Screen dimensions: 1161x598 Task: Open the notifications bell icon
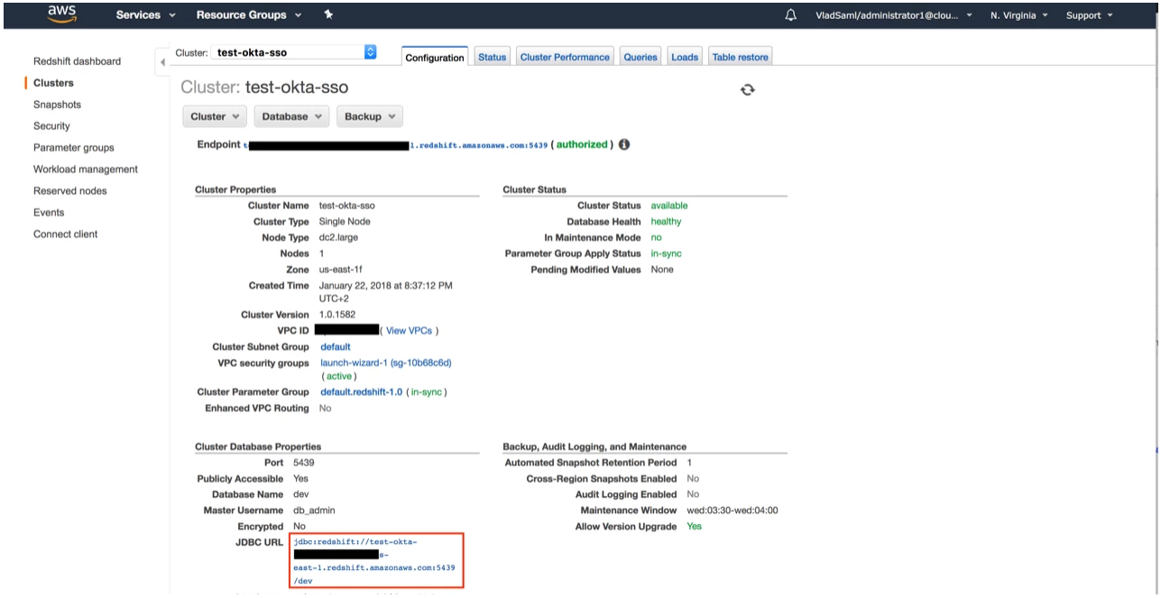[x=791, y=15]
